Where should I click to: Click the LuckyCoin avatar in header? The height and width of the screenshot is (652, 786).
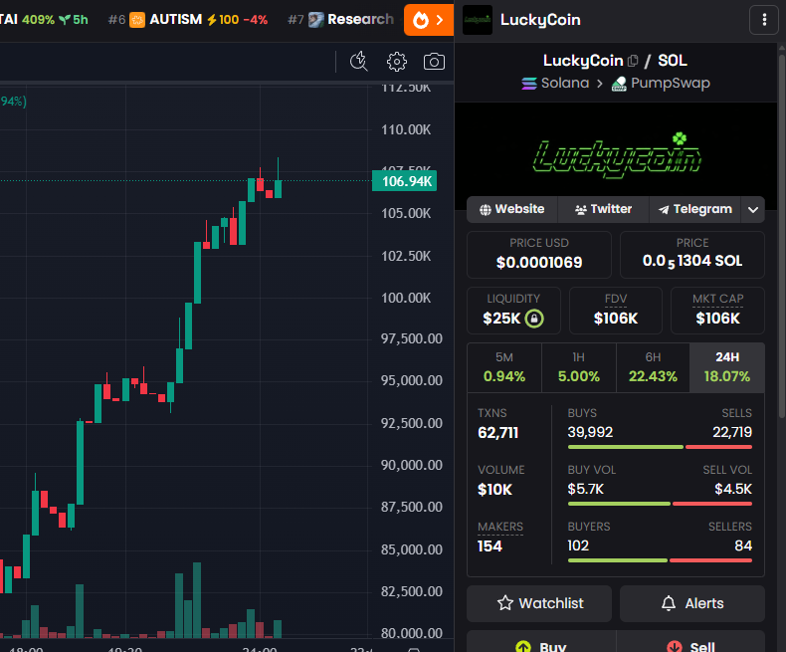point(478,20)
